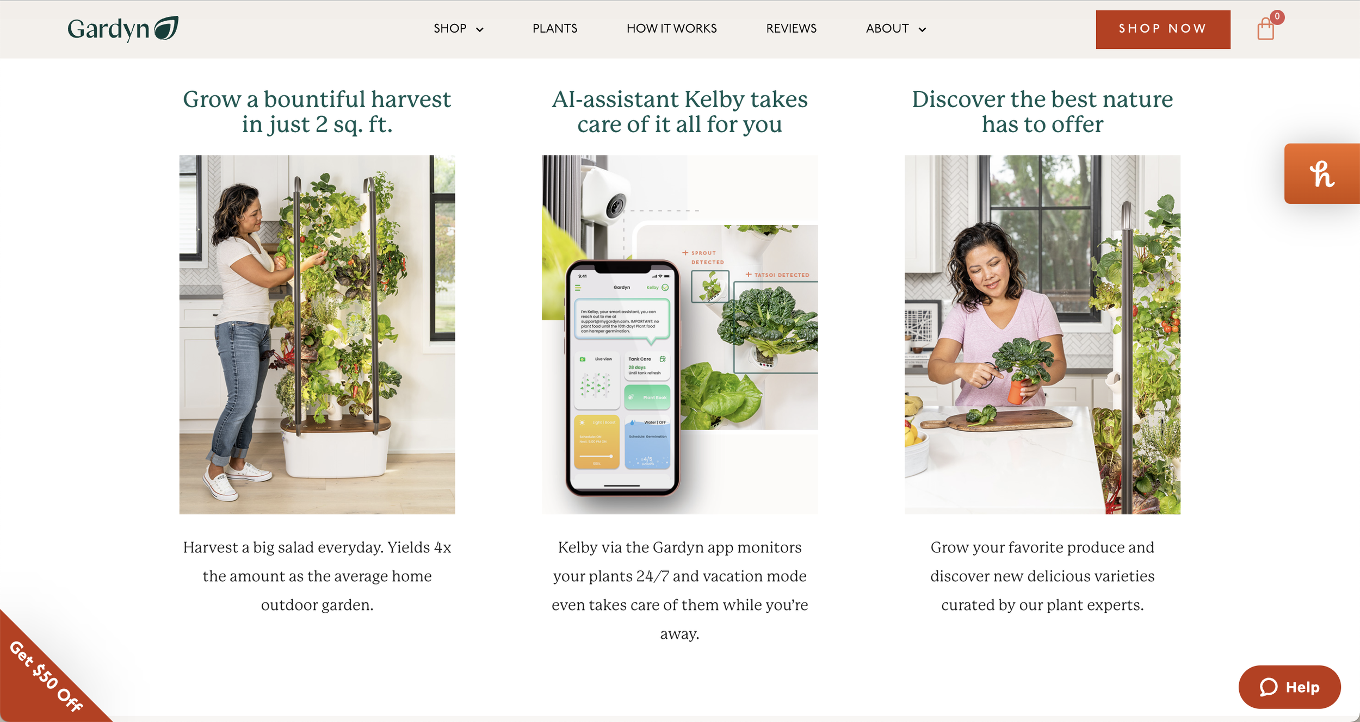This screenshot has width=1360, height=722.
Task: Open the HOW IT WORKS page
Action: click(x=671, y=29)
